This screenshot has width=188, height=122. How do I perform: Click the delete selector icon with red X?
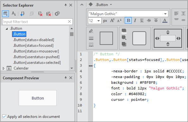40,14
